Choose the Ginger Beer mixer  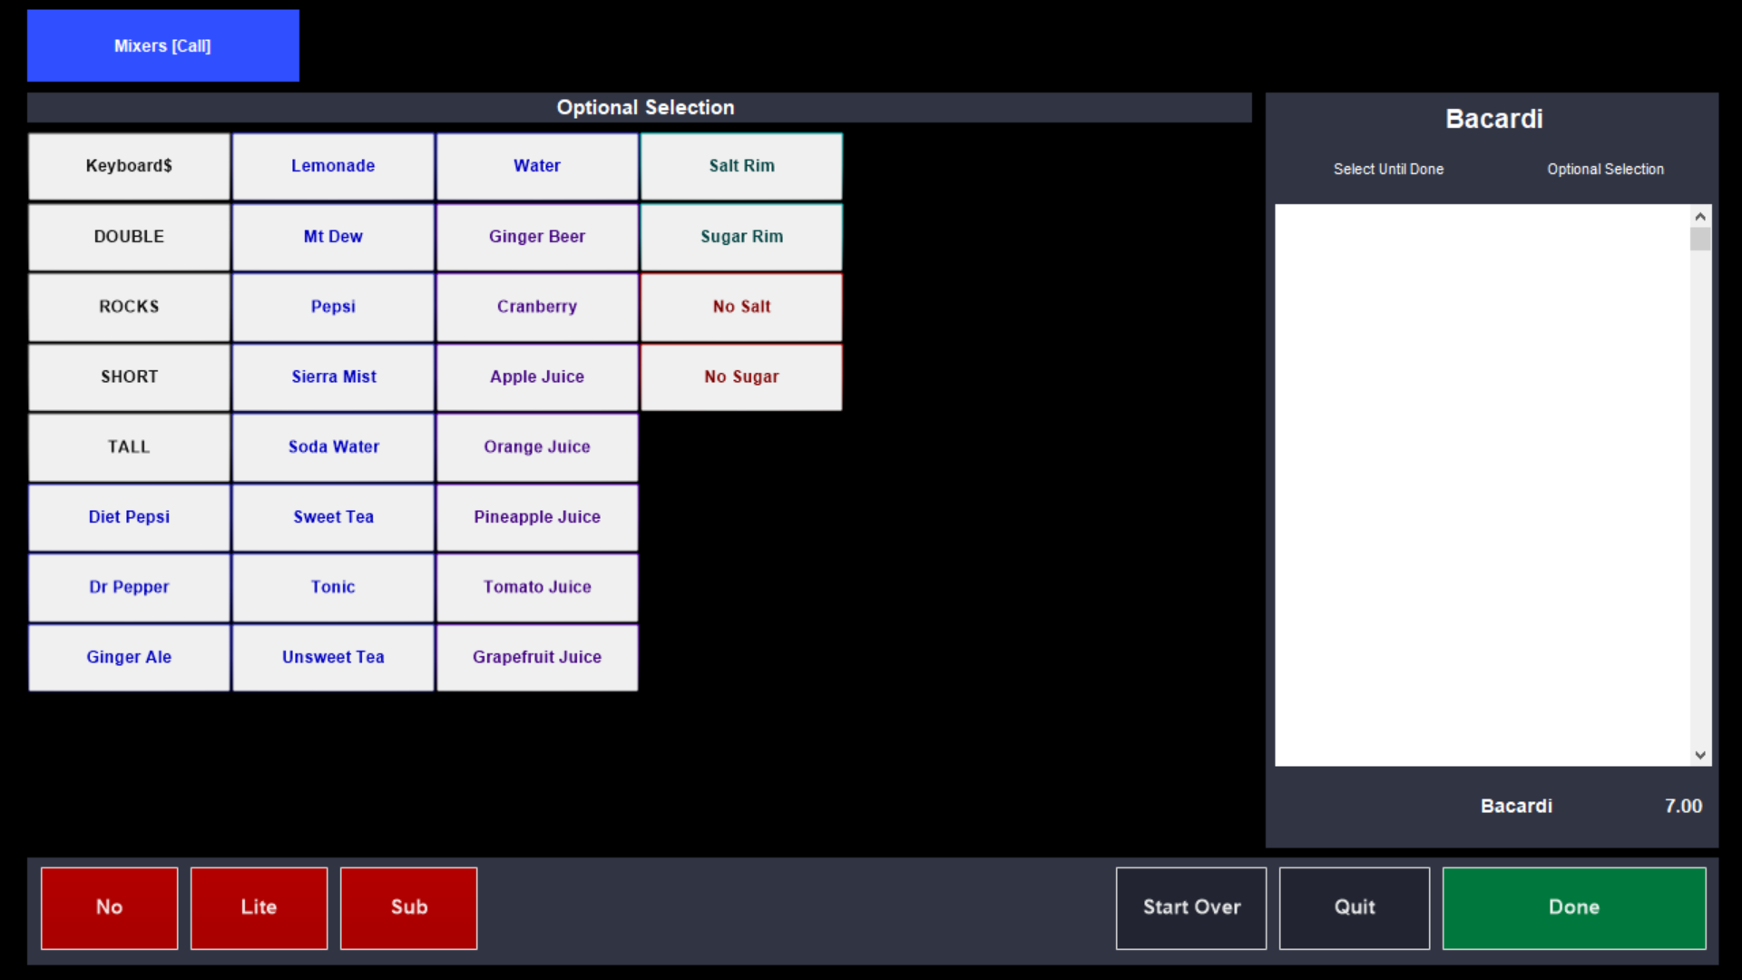[537, 237]
